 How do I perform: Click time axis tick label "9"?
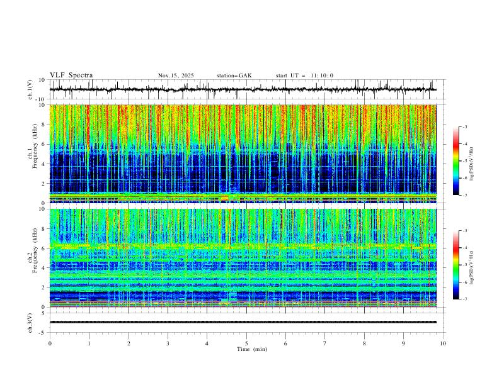tap(403, 343)
